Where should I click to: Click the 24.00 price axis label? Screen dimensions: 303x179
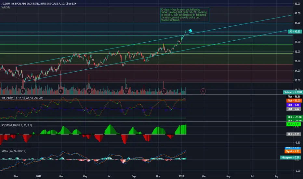pos(297,71)
